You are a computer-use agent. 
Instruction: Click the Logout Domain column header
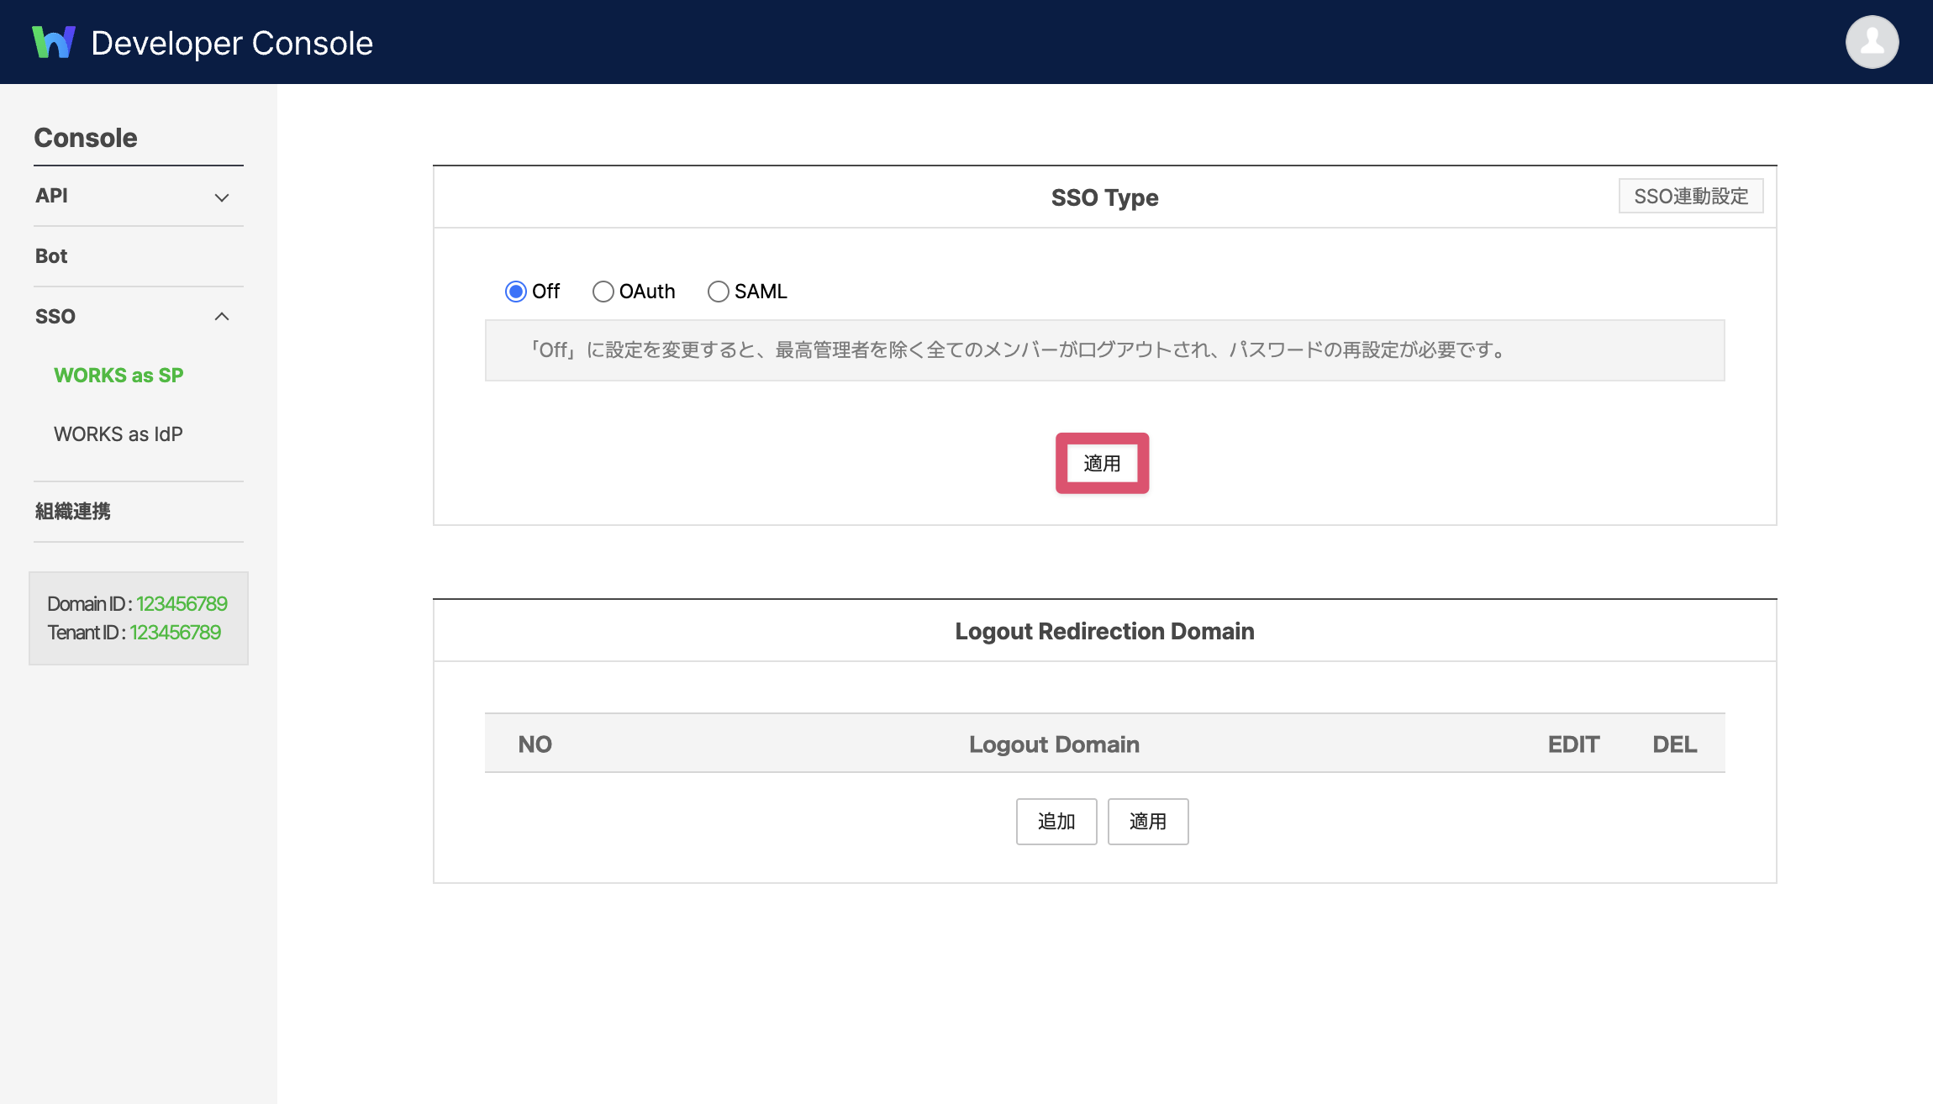pyautogui.click(x=1054, y=744)
